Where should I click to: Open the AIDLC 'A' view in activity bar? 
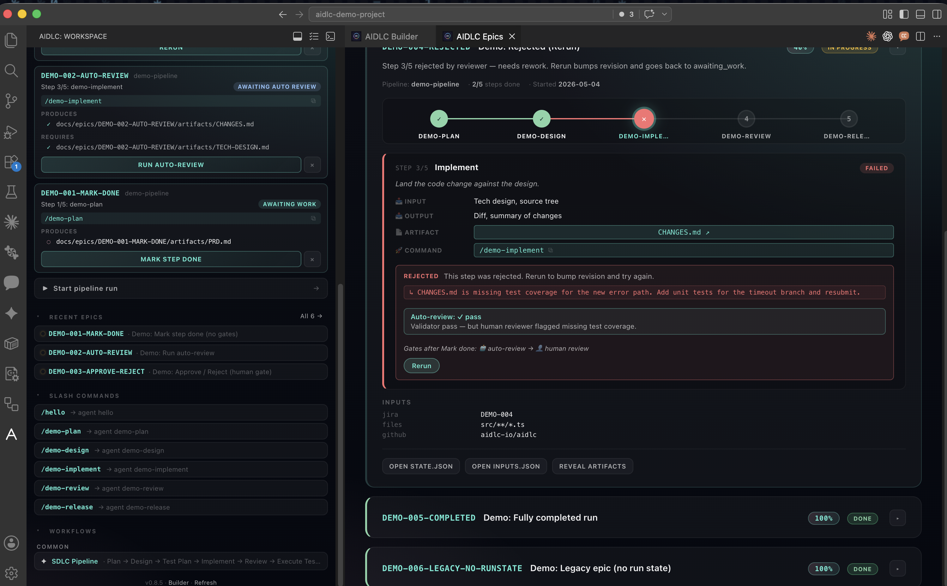tap(11, 434)
